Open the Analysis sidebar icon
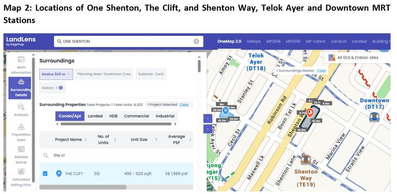The width and height of the screenshot is (397, 194). click(21, 107)
